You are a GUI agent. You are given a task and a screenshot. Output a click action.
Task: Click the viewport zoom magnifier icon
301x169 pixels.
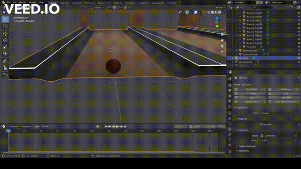point(222,34)
